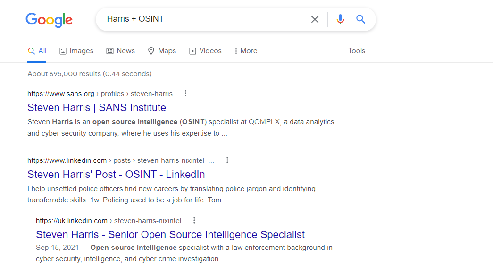This screenshot has height=272, width=493.
Task: Select the All results tab
Action: 37,51
